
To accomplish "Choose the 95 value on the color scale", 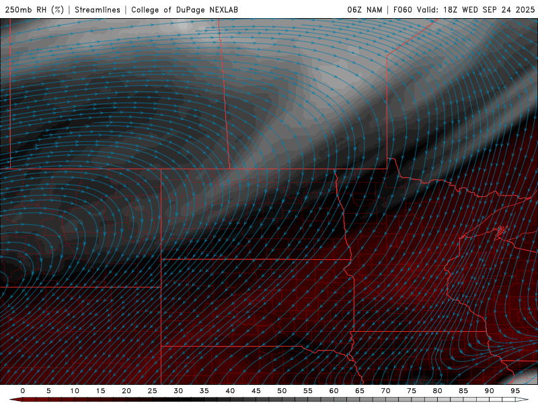I will coord(515,391).
